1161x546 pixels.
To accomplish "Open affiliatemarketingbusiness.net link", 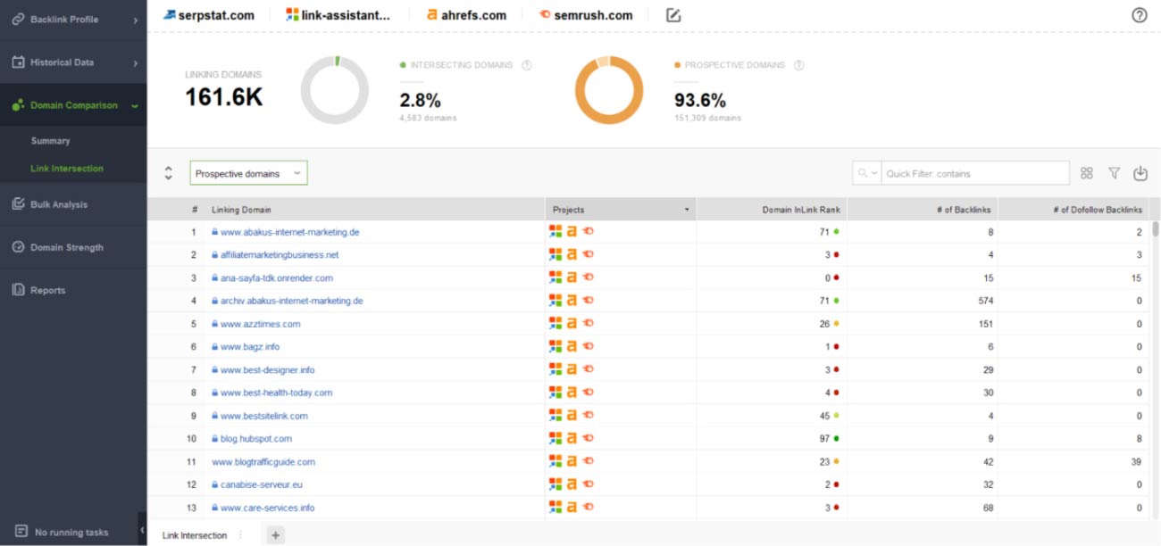I will click(x=280, y=255).
